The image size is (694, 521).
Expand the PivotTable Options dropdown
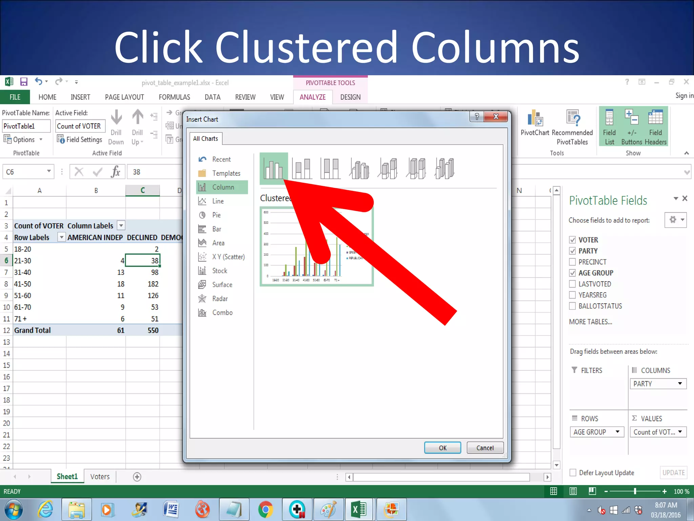point(41,139)
